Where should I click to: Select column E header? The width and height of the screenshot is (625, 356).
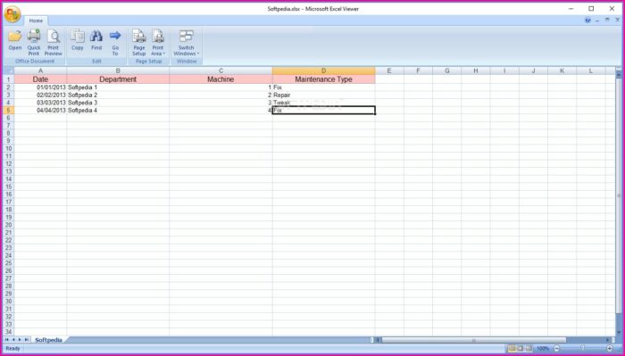click(389, 70)
